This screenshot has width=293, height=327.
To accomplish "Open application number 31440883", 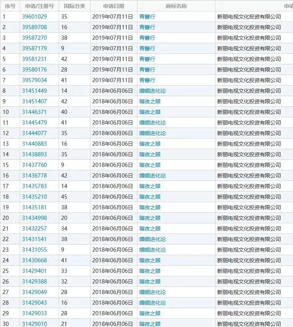I will tap(34, 144).
